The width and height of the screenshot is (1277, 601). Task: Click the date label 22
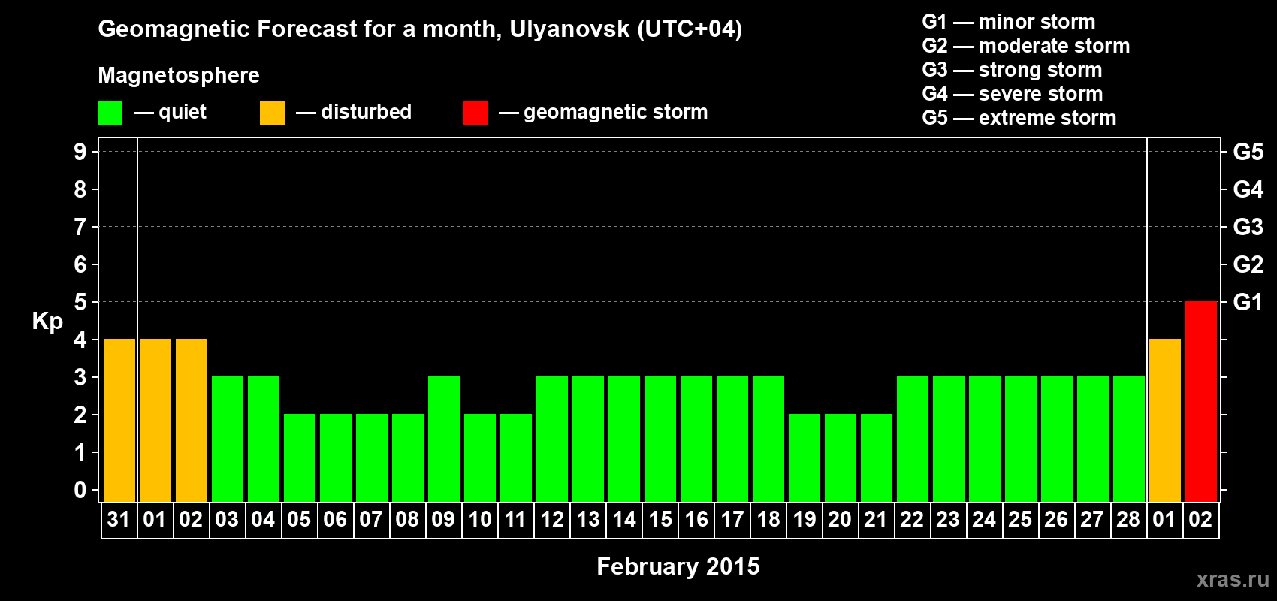(912, 519)
